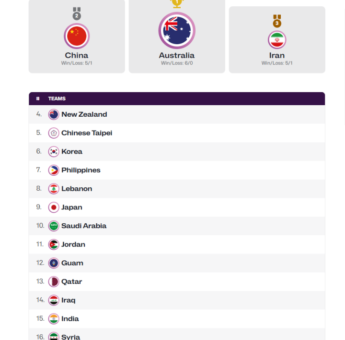Click the Saudi Arabia flag icon
Image resolution: width=345 pixels, height=340 pixels.
coord(54,226)
